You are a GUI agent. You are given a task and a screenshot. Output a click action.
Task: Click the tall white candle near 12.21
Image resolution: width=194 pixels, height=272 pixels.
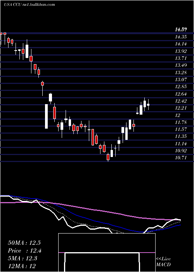coord(47,116)
